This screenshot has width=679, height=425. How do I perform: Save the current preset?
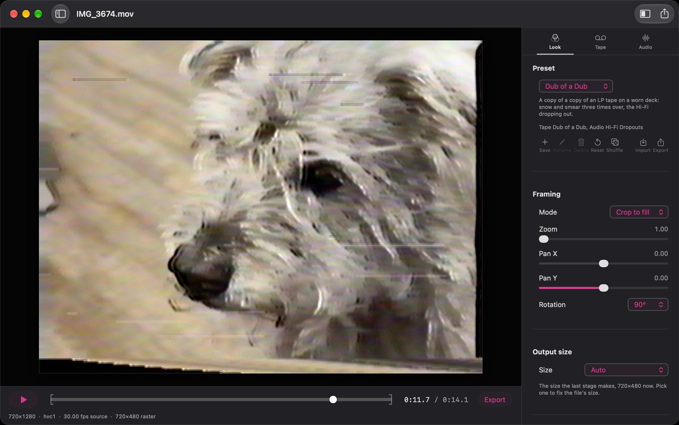[x=545, y=145]
